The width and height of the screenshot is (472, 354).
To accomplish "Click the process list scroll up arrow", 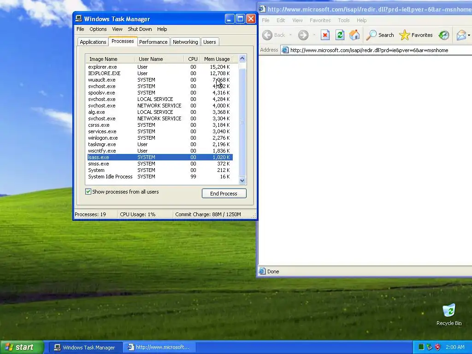I will point(242,59).
